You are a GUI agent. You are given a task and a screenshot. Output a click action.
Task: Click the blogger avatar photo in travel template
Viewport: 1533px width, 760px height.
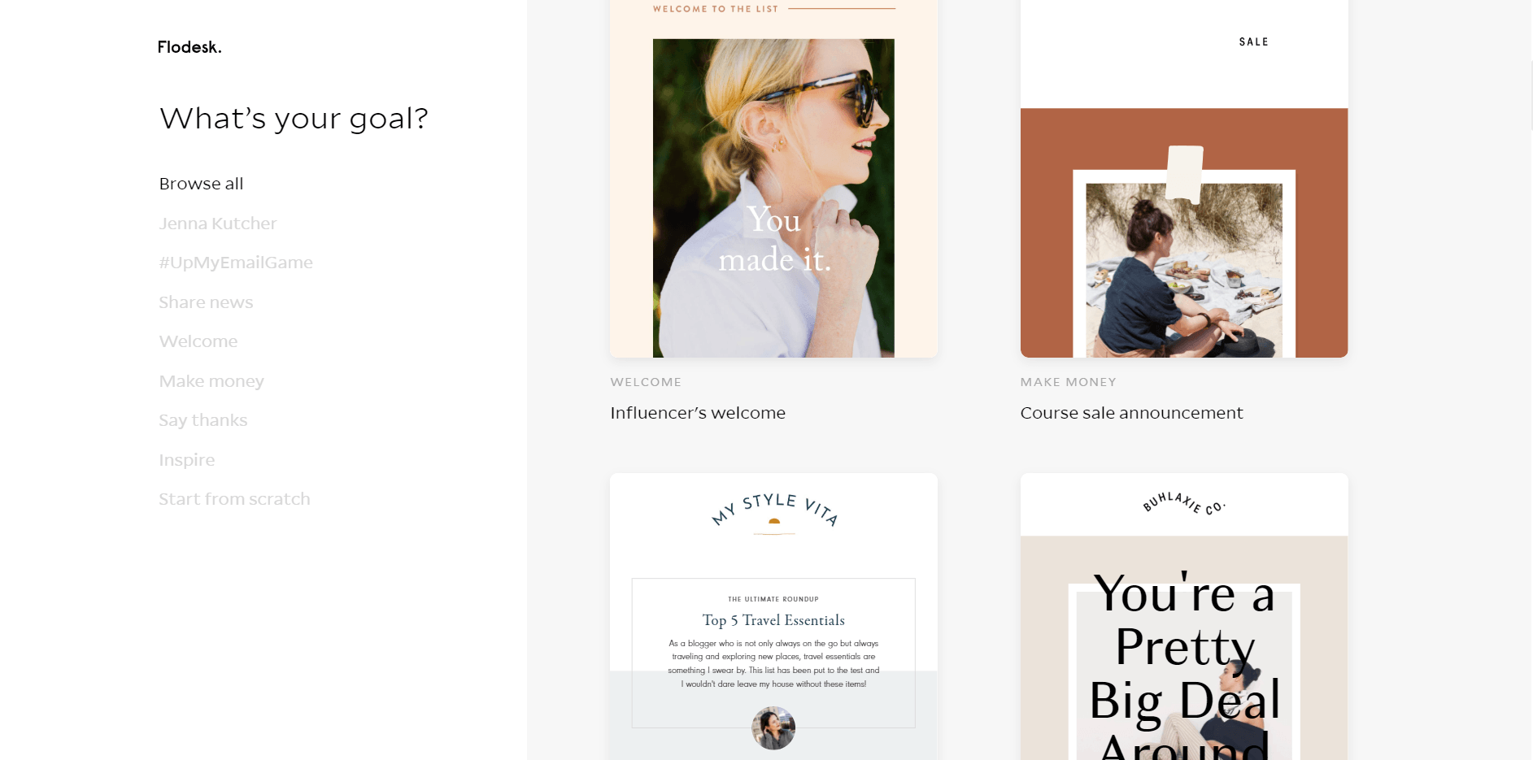[x=773, y=727]
